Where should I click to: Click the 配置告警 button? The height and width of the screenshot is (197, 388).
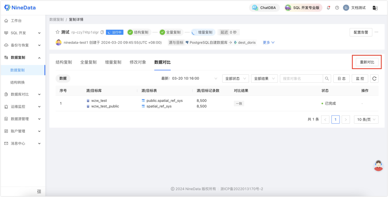click(361, 32)
